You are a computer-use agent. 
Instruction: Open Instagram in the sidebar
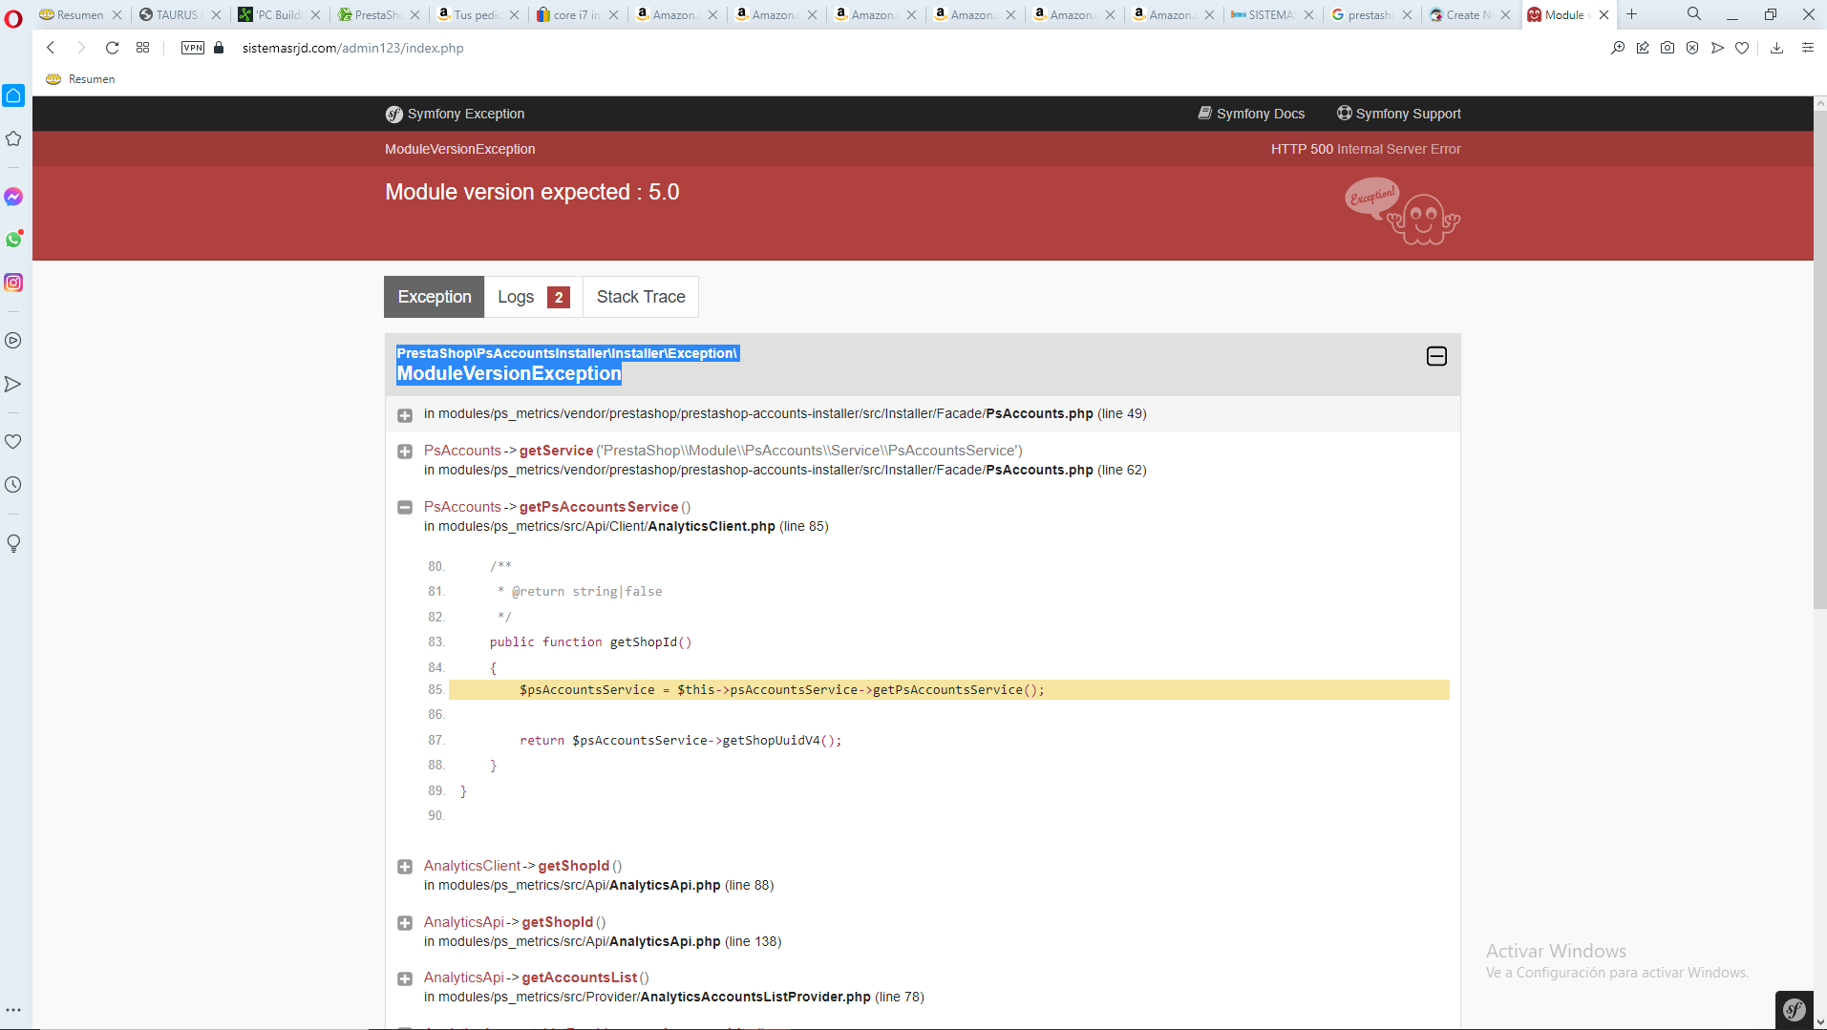tap(13, 283)
